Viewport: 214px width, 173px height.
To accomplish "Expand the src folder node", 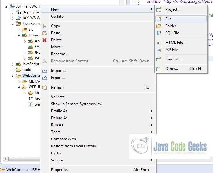I will (19, 30).
